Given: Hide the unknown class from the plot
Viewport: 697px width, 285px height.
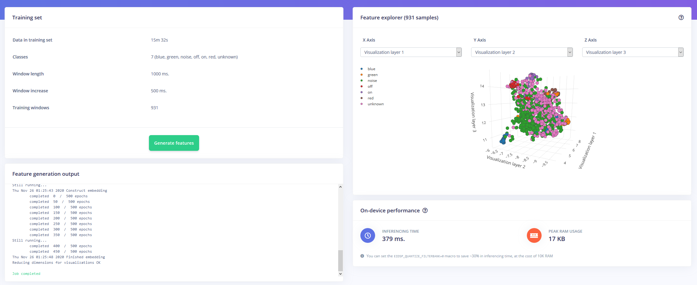Looking at the screenshot, I should 376,104.
